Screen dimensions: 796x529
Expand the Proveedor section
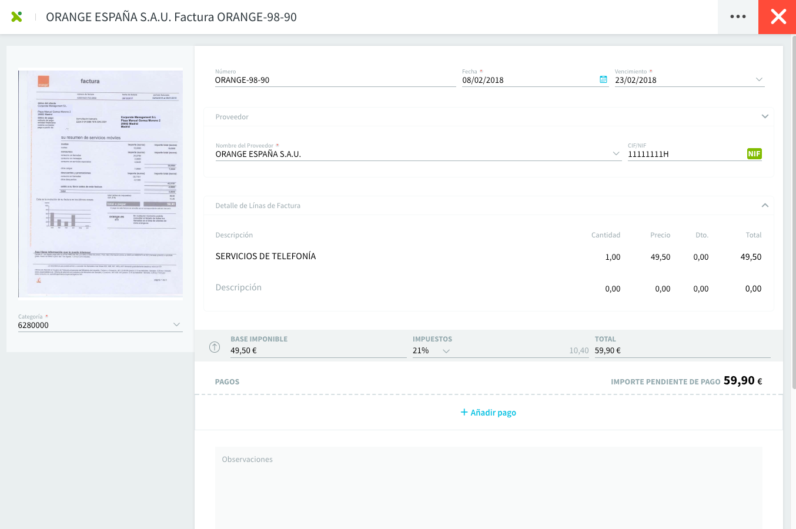pyautogui.click(x=765, y=116)
